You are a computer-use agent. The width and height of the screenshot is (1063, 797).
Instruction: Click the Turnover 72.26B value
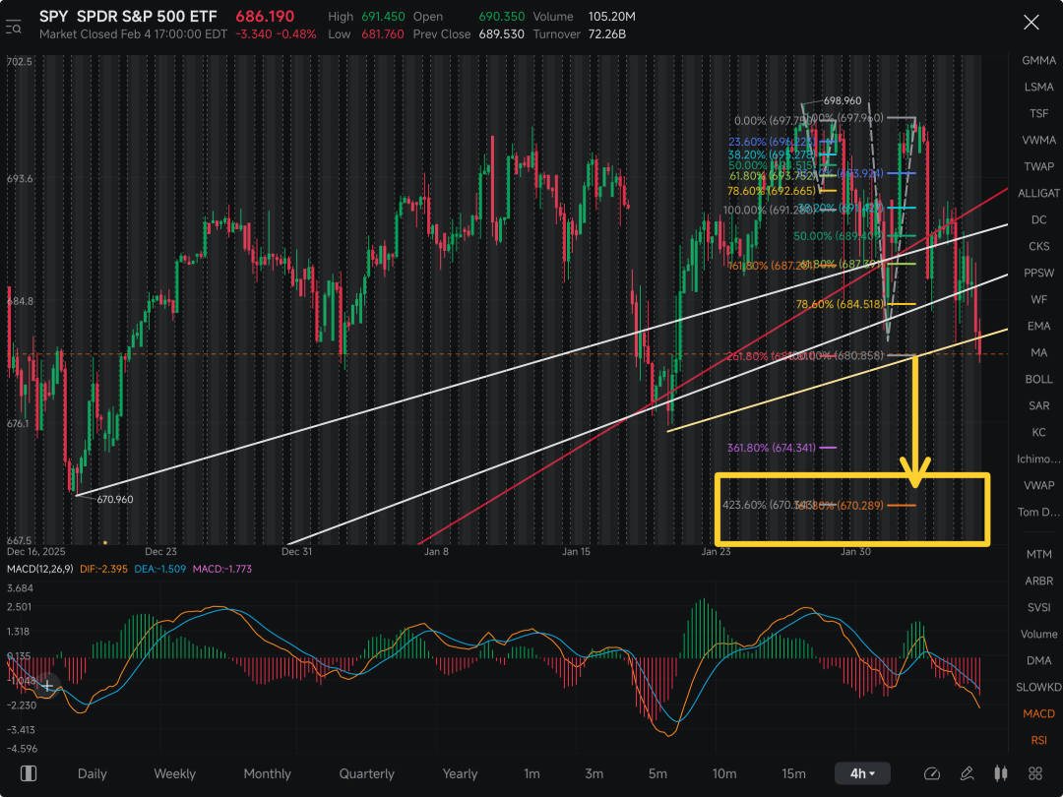coord(606,33)
